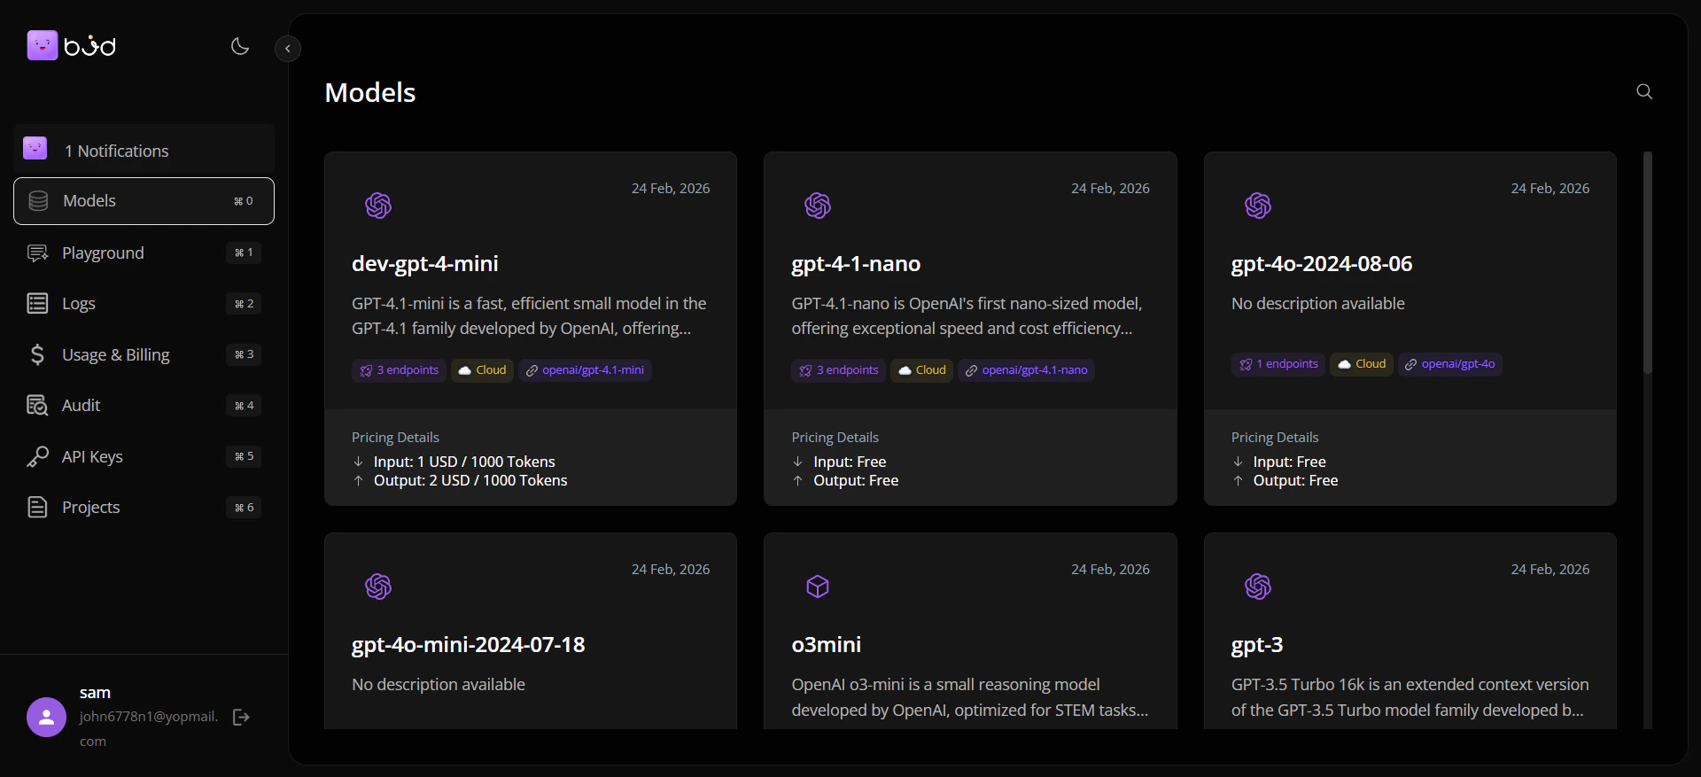Open the o3mini model title
The width and height of the screenshot is (1701, 777).
827,645
